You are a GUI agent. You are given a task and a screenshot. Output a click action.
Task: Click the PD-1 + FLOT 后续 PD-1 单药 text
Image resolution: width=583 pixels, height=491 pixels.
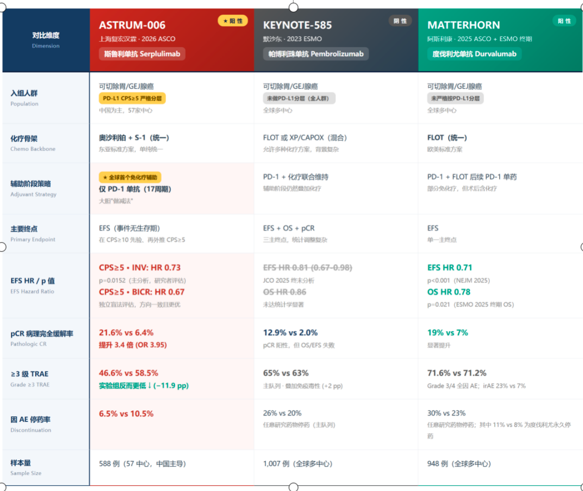[472, 177]
